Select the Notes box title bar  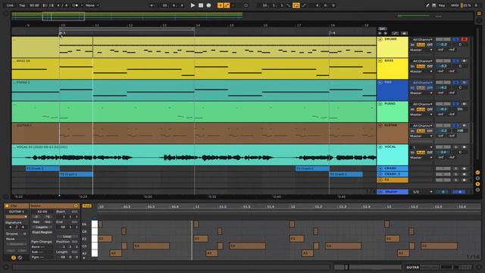54,206
